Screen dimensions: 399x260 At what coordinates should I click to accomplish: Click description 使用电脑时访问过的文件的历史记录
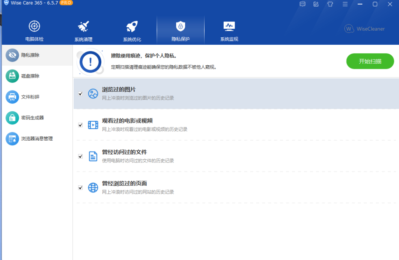click(138, 161)
